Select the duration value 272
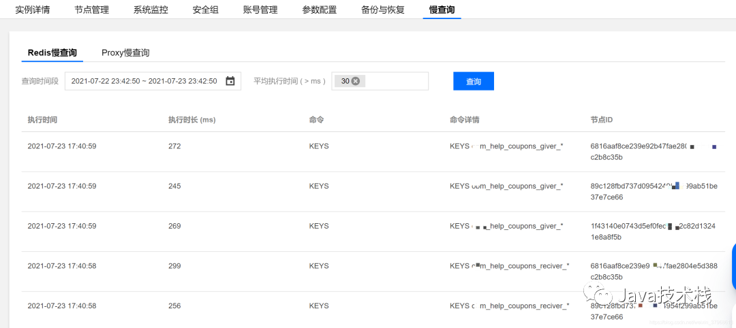The width and height of the screenshot is (736, 328). (x=174, y=146)
